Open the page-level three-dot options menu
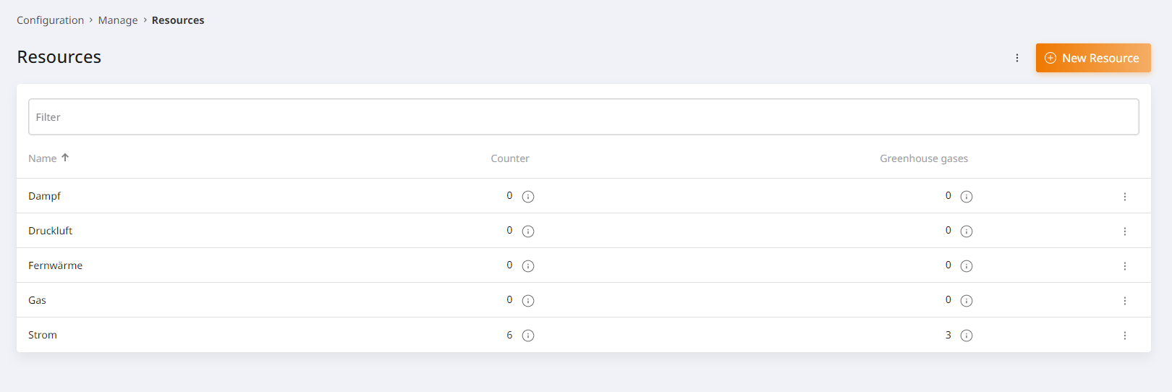 point(1017,58)
